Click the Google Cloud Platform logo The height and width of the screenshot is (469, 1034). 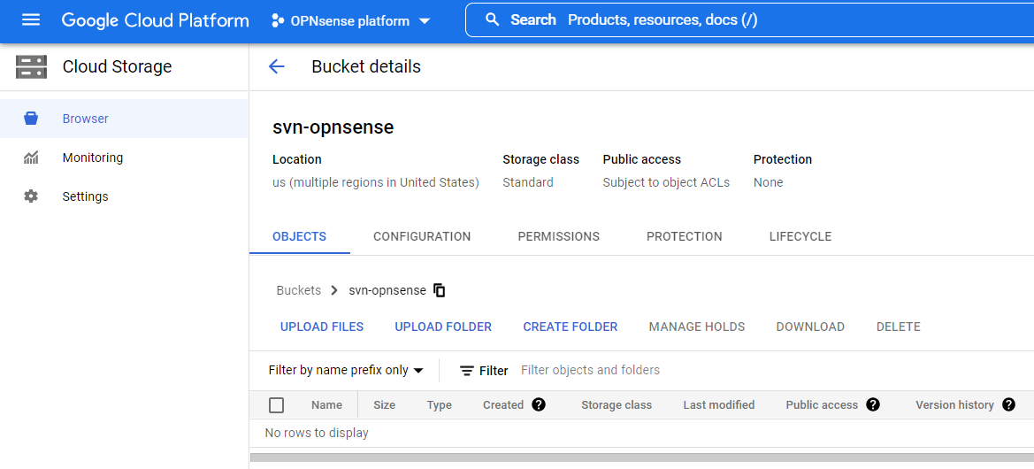coord(156,20)
